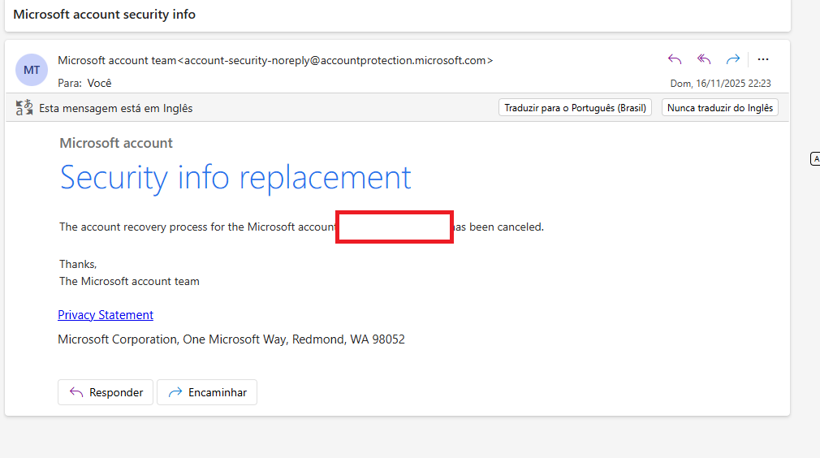Choose Nunca traduzir do Inglês
Image resolution: width=820 pixels, height=458 pixels.
pyautogui.click(x=719, y=108)
